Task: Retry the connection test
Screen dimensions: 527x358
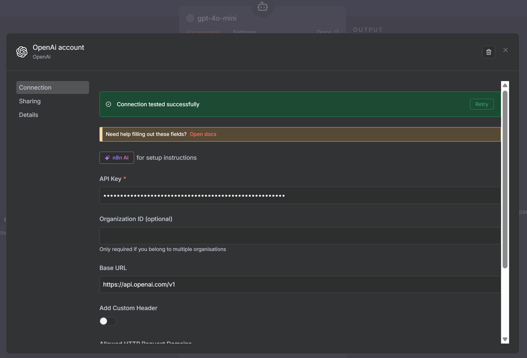Action: pos(482,104)
